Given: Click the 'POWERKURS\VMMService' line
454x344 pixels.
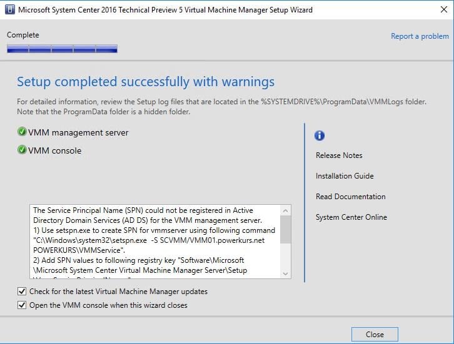Looking at the screenshot, I should coord(79,250).
